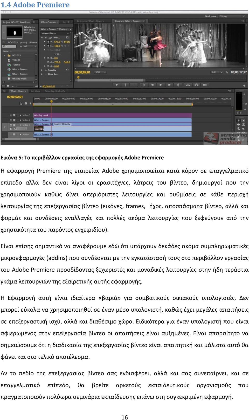249x420 pixels.
Task: Expand Video 3 track header
Action: (x=21, y=115)
